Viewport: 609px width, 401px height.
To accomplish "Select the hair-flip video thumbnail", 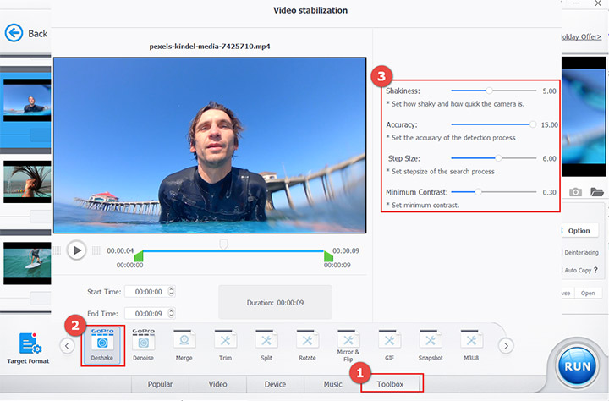I will pyautogui.click(x=27, y=182).
